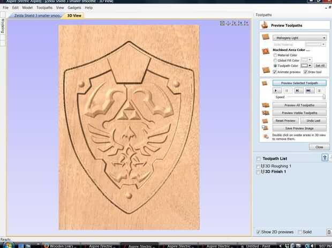Viewport: 332px width, 248px height.
Task: Click the icon beside Preview Selected Toolpath
Action: (265, 83)
